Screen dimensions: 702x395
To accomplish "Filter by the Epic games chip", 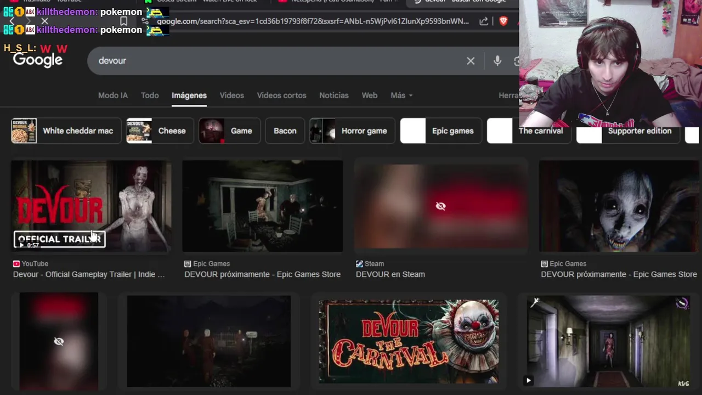I will (441, 131).
